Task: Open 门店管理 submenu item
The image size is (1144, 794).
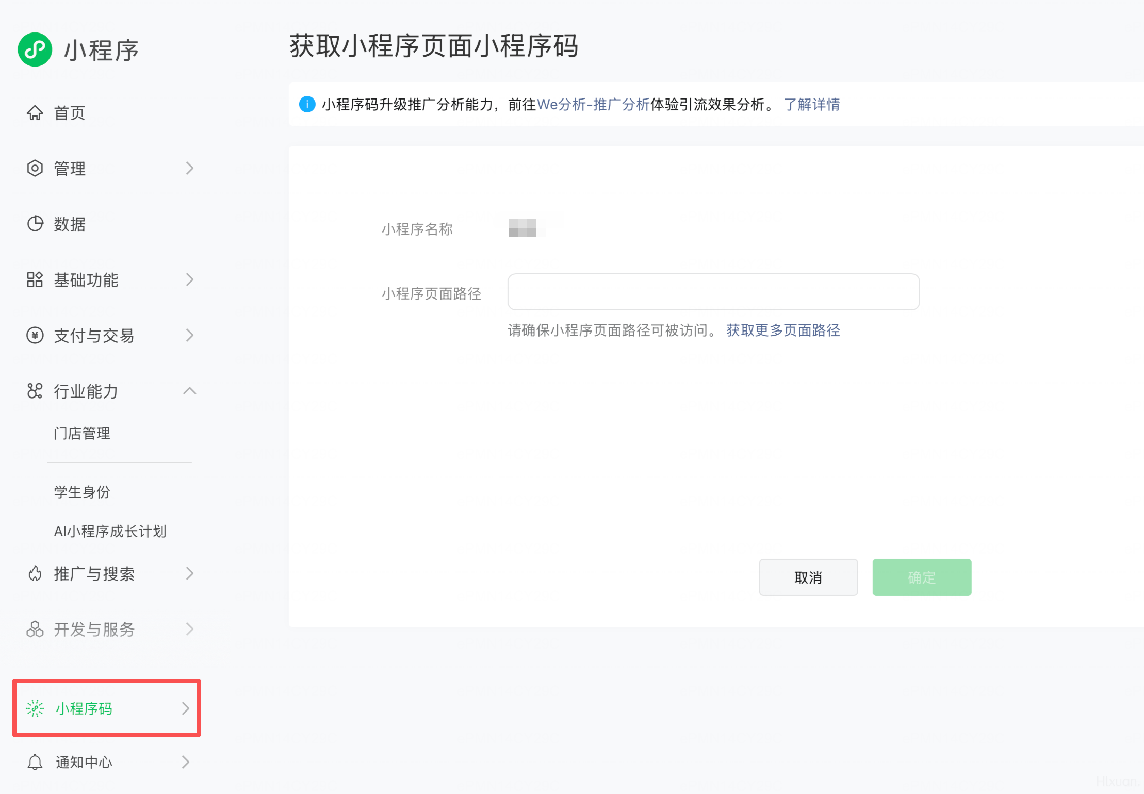Action: point(82,433)
